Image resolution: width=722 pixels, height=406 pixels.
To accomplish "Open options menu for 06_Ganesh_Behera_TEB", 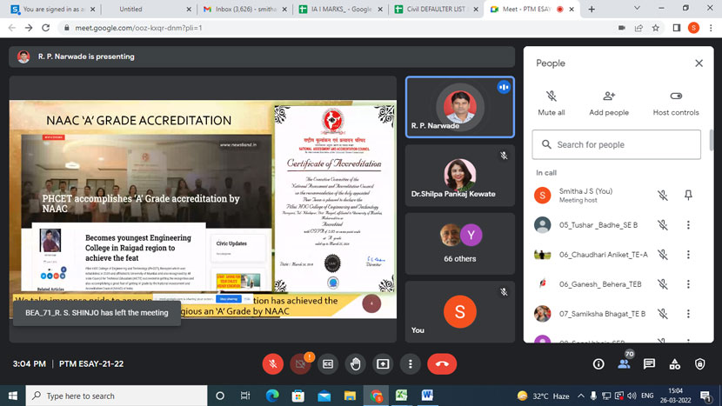I will point(688,283).
